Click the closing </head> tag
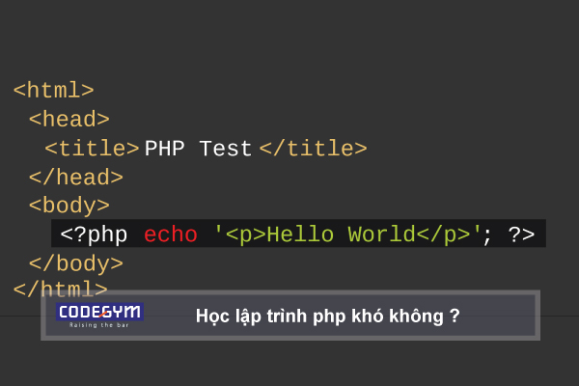This screenshot has width=579, height=386. coord(75,178)
